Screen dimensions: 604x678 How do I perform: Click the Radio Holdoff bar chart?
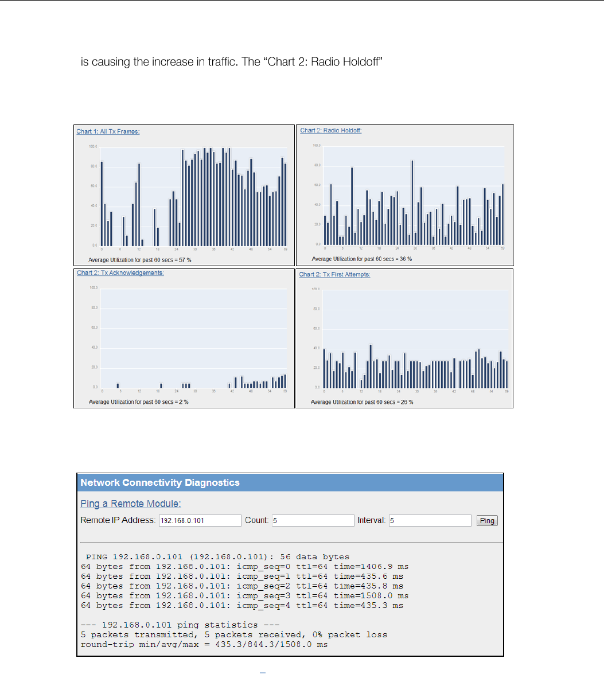click(x=414, y=196)
